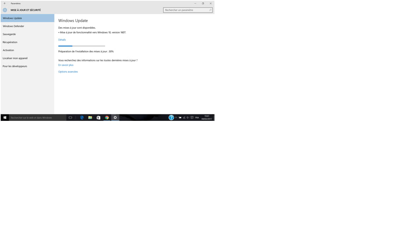Switch to the Activation section
This screenshot has height=229, width=407.
[28, 51]
